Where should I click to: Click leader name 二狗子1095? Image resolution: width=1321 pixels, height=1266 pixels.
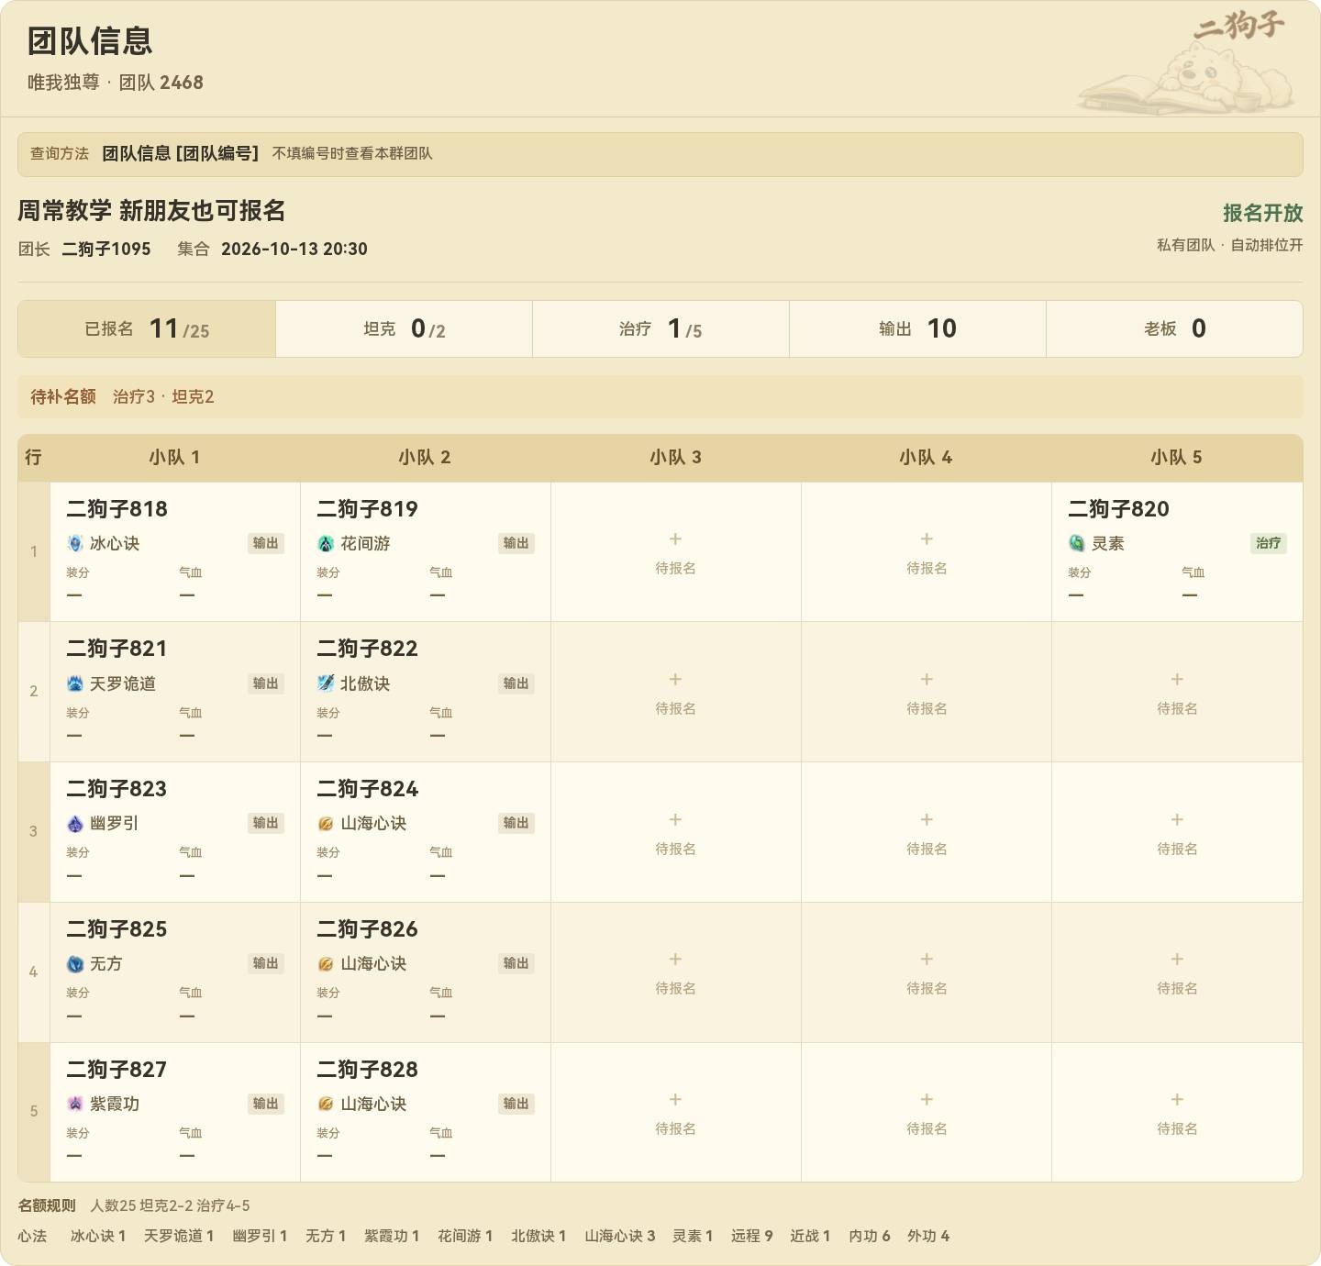coord(106,249)
